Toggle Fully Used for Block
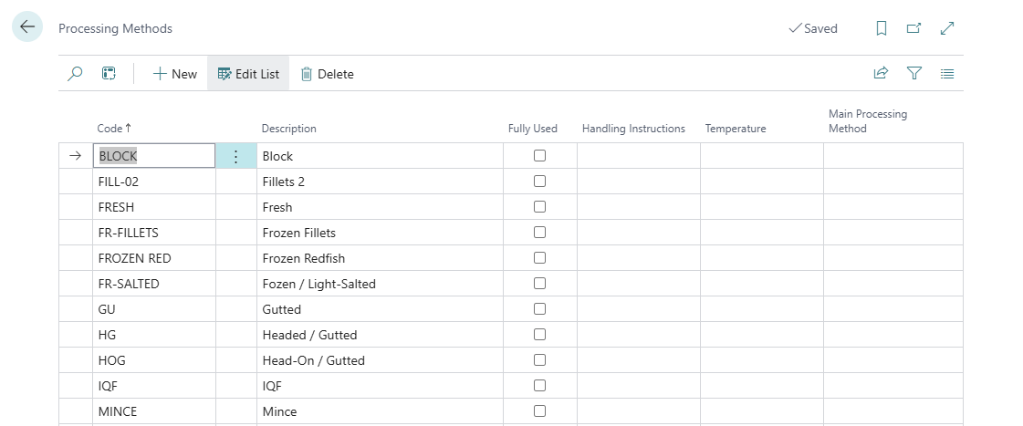 point(539,155)
